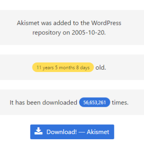Click the "5 months" part of the yellow badge

[x=65, y=68]
